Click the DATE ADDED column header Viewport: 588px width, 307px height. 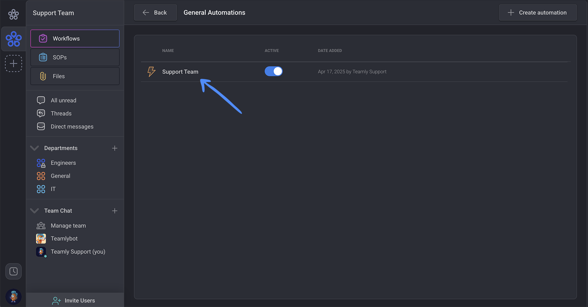[330, 51]
